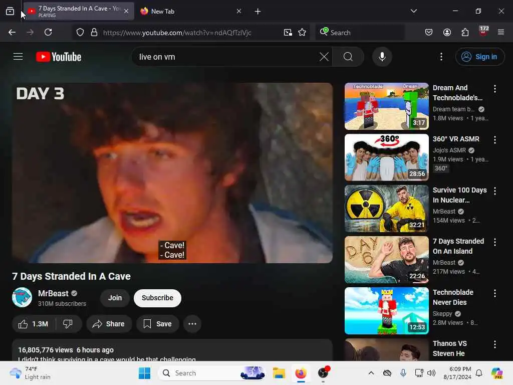Open options for 7 Days Stranded Island video

(x=494, y=242)
